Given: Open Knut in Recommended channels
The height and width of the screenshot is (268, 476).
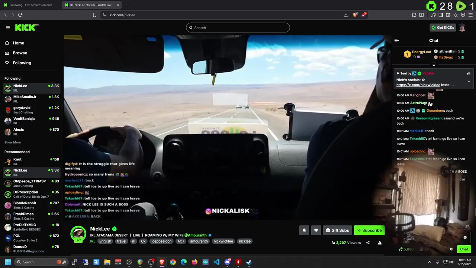Looking at the screenshot, I should click(32, 161).
